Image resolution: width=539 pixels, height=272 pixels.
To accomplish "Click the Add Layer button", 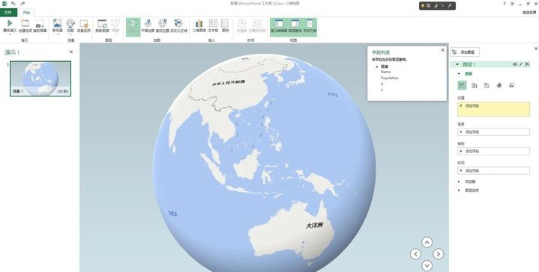I will pyautogui.click(x=465, y=52).
